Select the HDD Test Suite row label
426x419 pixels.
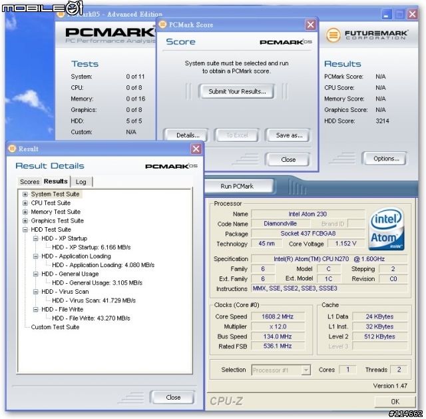point(51,230)
